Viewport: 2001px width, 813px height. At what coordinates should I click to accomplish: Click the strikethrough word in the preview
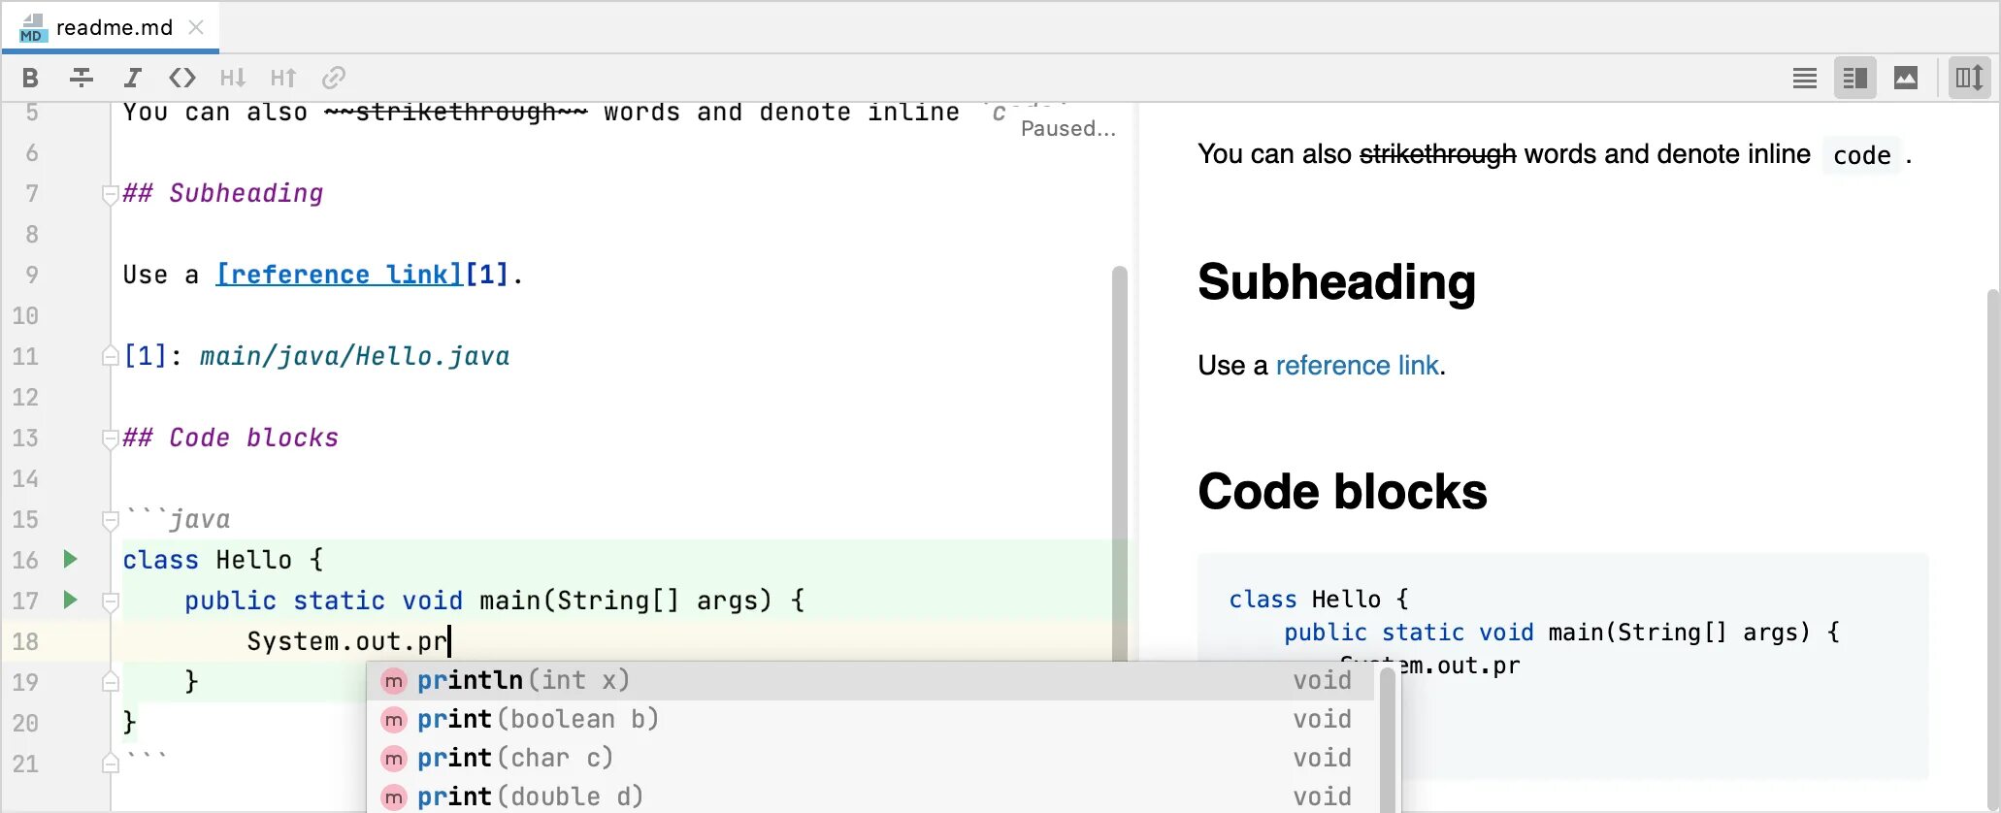point(1437,154)
